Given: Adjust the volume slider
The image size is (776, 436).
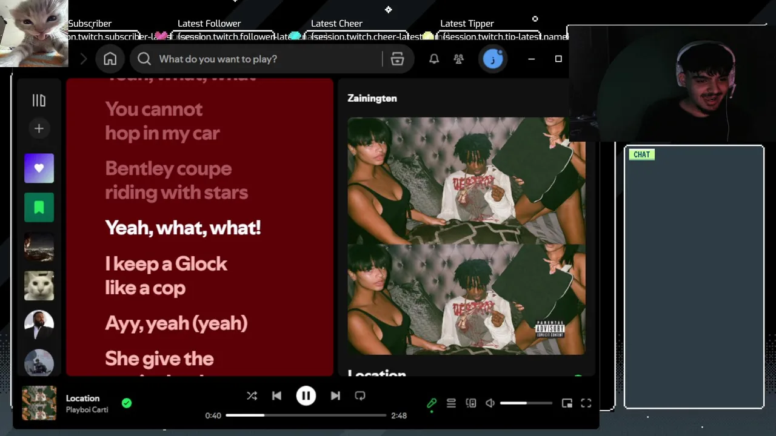Looking at the screenshot, I should (526, 403).
